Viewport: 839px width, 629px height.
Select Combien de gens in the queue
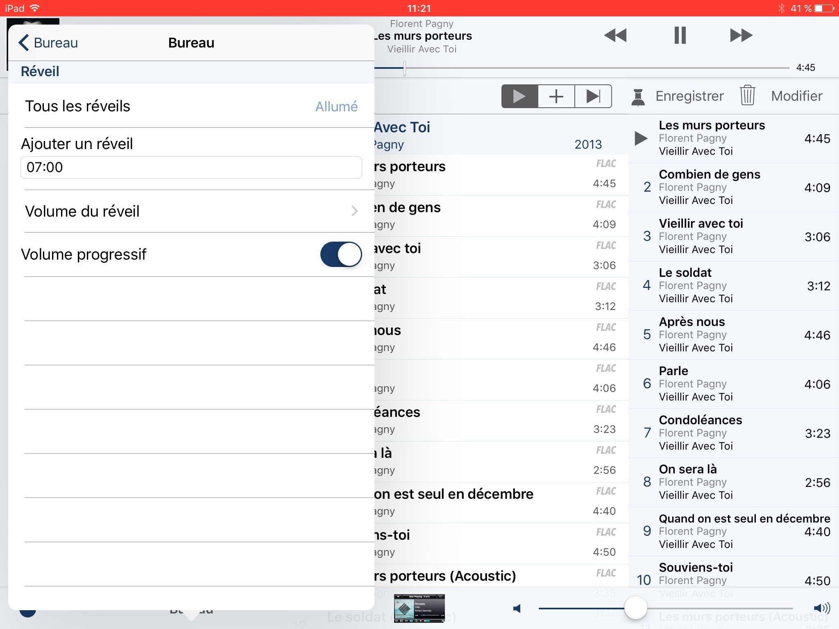(733, 188)
